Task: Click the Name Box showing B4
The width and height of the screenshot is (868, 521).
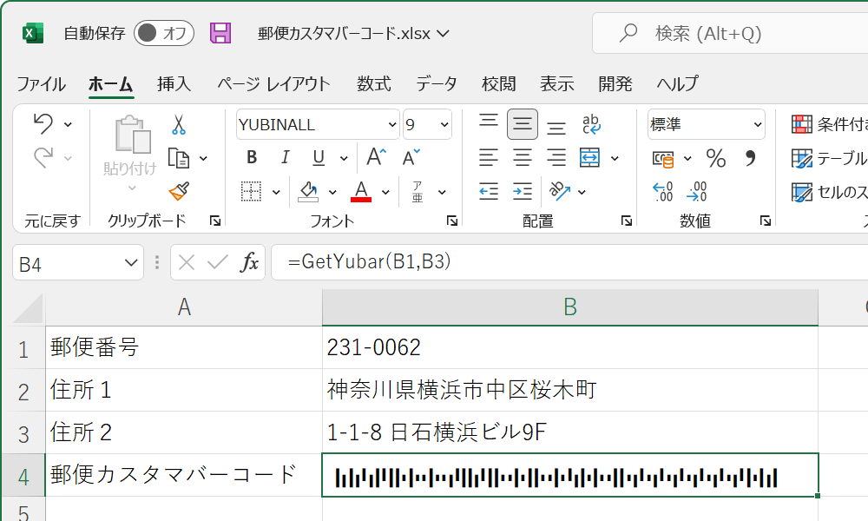Action: [65, 261]
